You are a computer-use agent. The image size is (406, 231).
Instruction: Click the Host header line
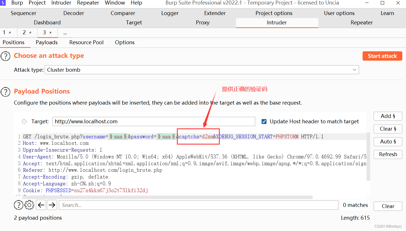(x=56, y=143)
